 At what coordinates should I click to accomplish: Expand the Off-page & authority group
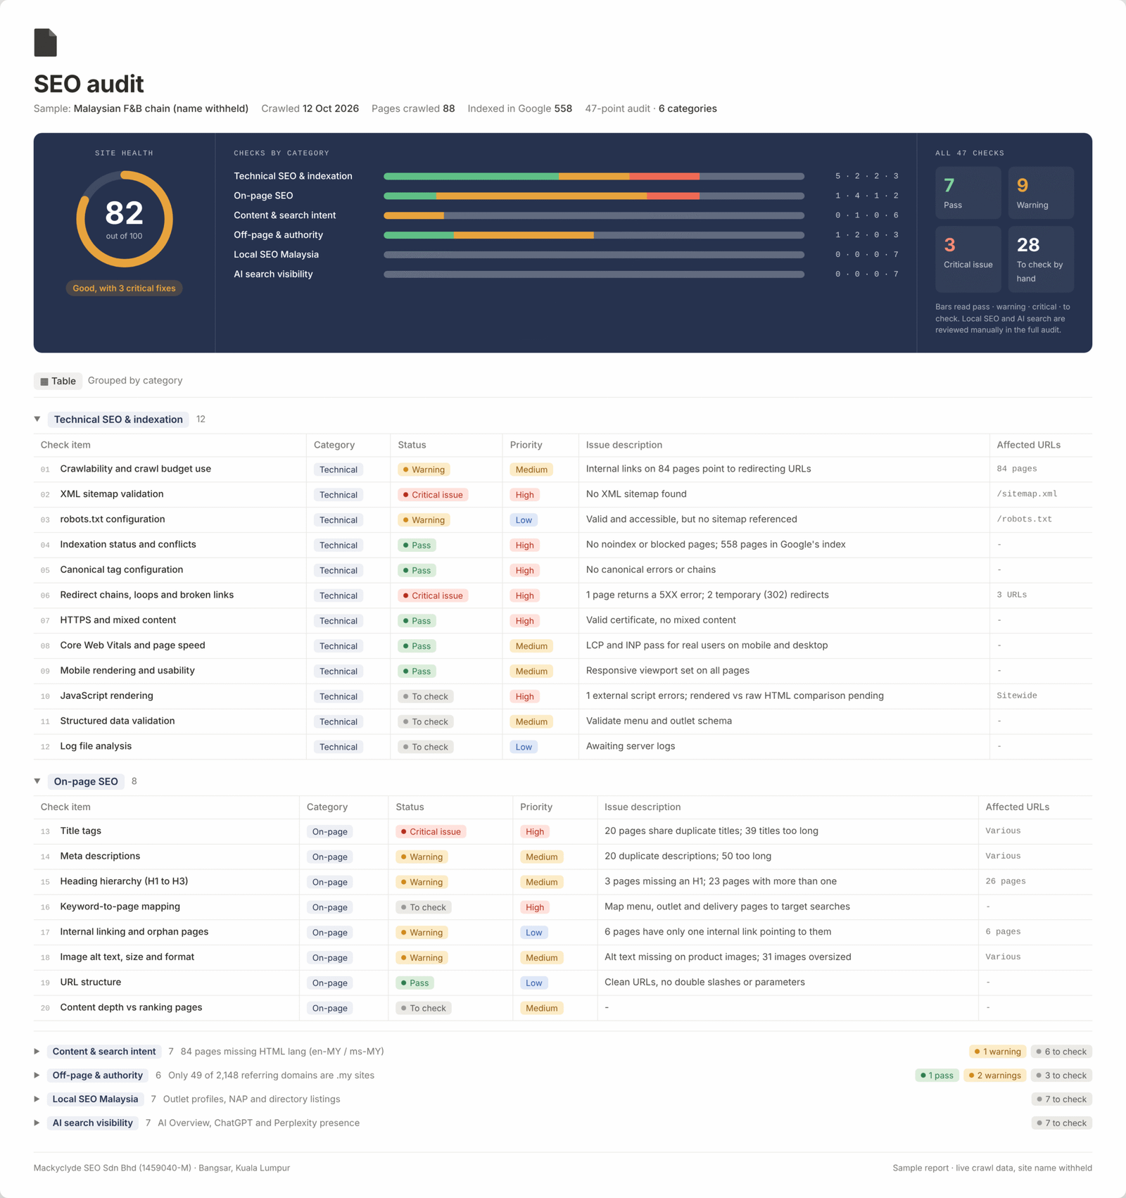(37, 1076)
